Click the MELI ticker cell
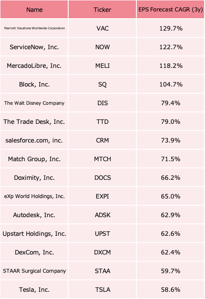This screenshot has height=299, width=205. click(x=102, y=66)
